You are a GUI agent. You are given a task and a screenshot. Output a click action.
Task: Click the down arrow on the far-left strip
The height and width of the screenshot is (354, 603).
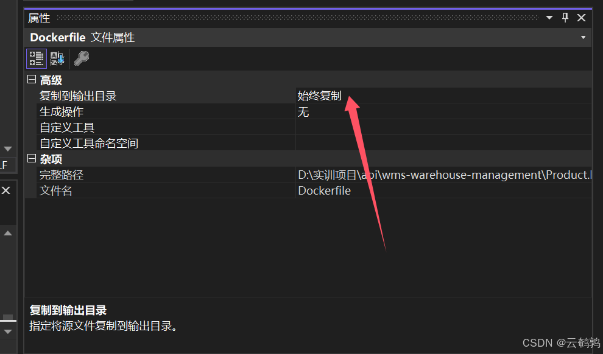point(8,148)
